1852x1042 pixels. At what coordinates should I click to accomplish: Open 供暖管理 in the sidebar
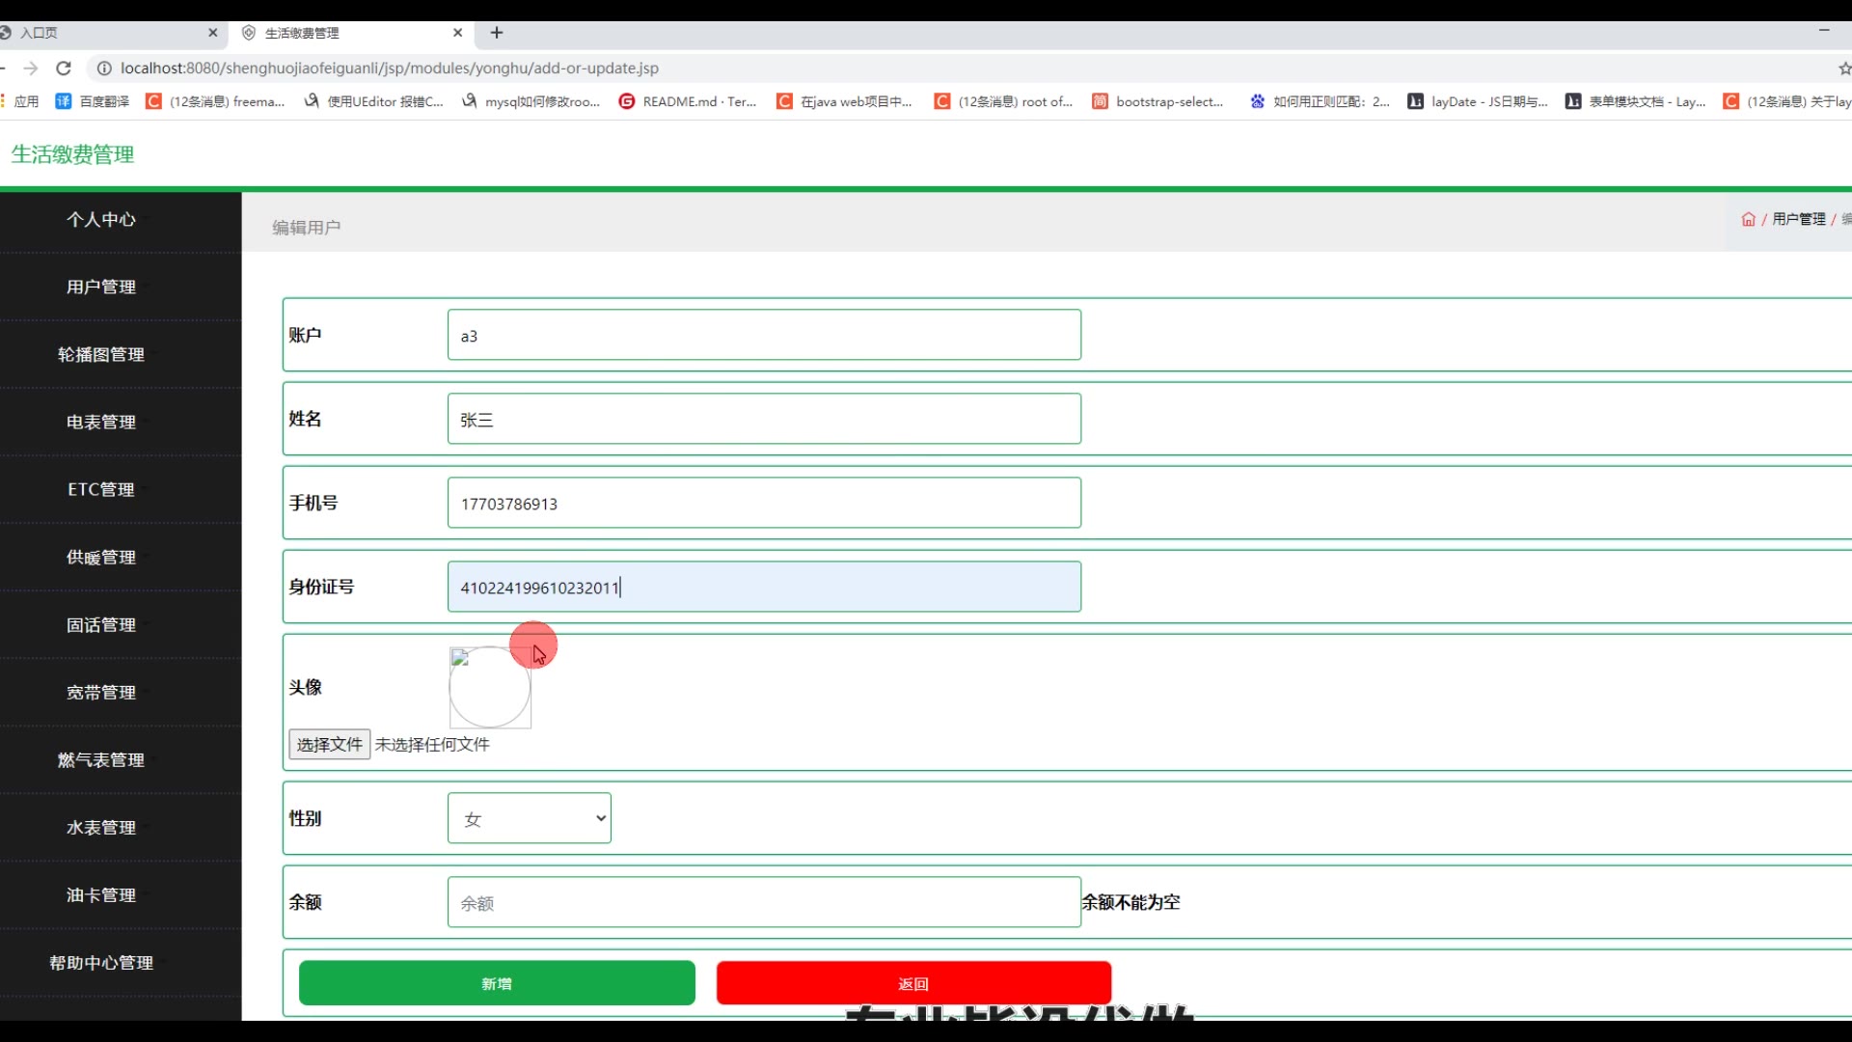click(x=101, y=558)
